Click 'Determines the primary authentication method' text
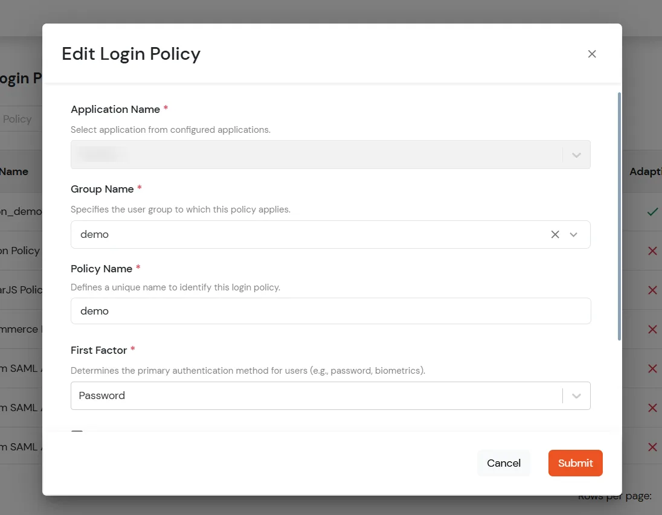662x515 pixels. [x=248, y=371]
